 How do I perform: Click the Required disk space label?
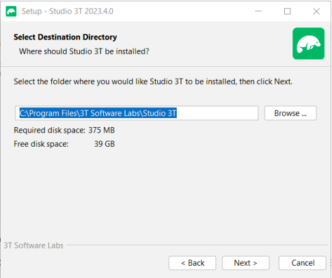49,130
